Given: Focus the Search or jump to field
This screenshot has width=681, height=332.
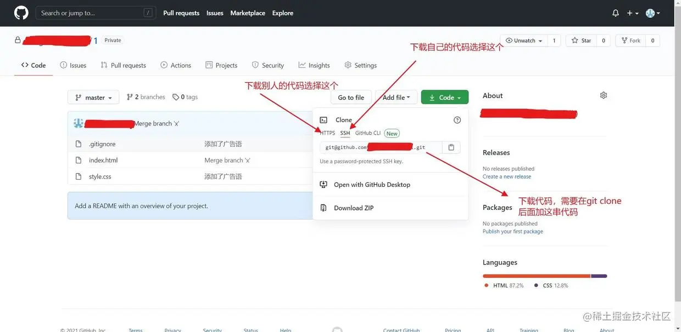Looking at the screenshot, I should [x=96, y=13].
